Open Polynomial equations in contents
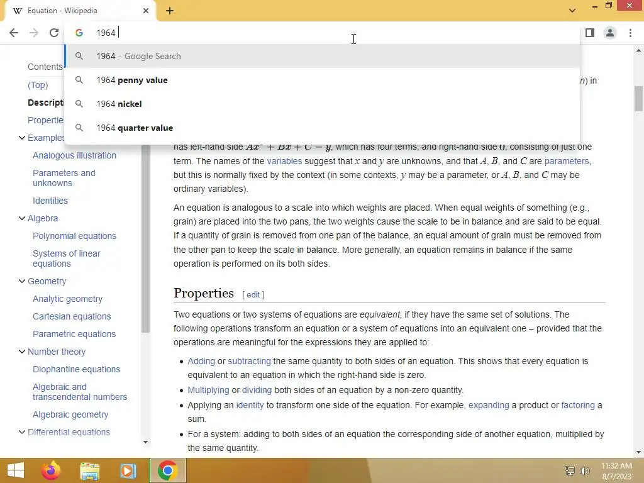This screenshot has width=644, height=483. pyautogui.click(x=74, y=236)
